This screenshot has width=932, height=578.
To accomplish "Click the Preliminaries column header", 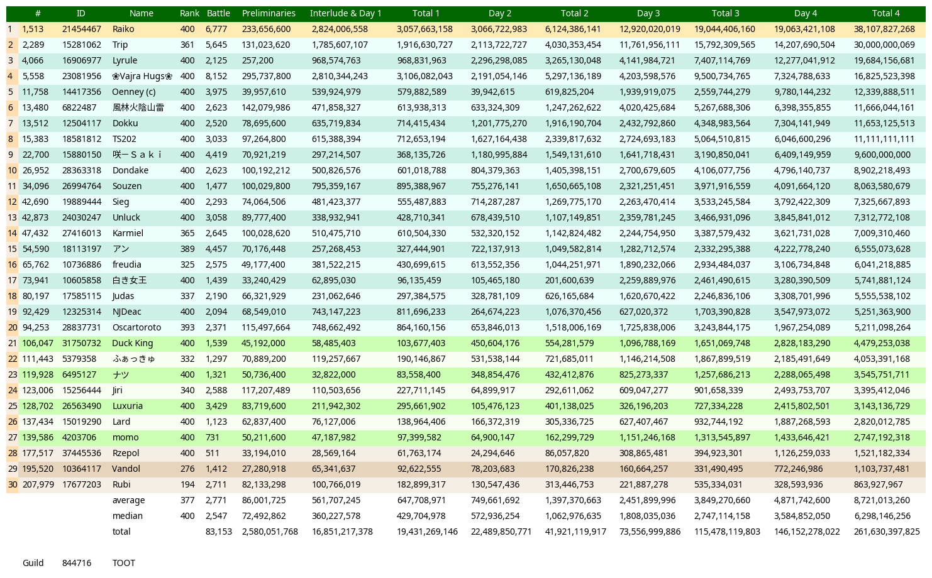I will (269, 13).
